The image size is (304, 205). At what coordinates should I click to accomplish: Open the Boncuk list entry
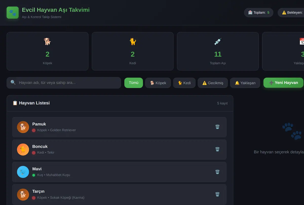tap(119, 149)
